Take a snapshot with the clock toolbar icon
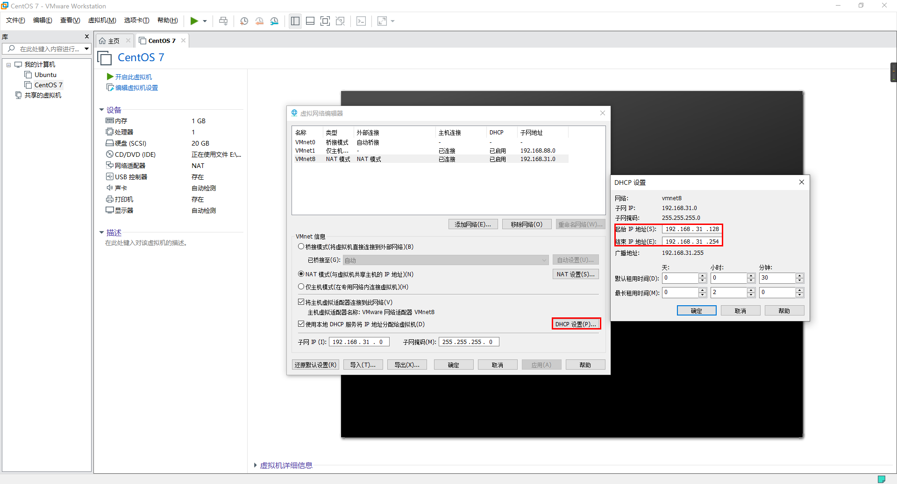The image size is (897, 484). (244, 21)
